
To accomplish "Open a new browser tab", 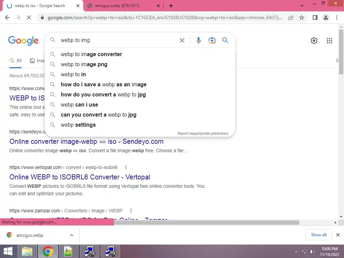I will (171, 6).
